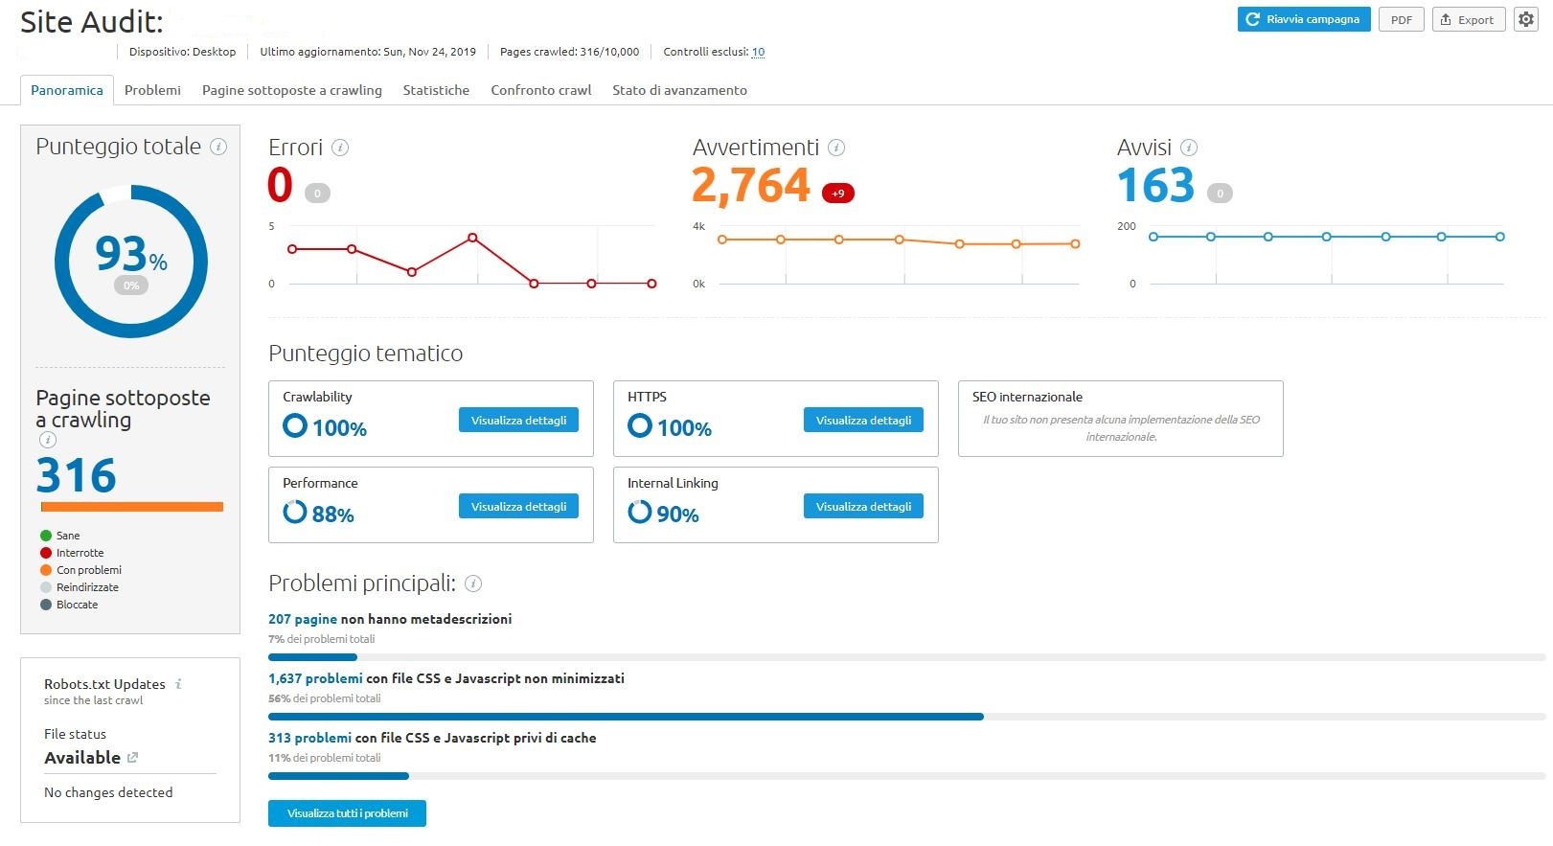Click the last point on Avvisi chart

tap(1500, 237)
